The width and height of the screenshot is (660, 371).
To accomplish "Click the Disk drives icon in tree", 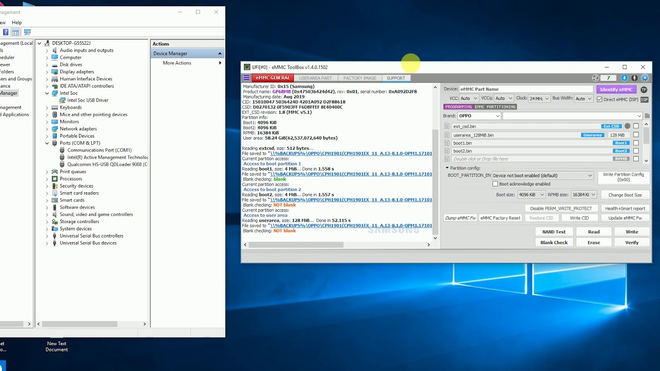I will pyautogui.click(x=55, y=65).
